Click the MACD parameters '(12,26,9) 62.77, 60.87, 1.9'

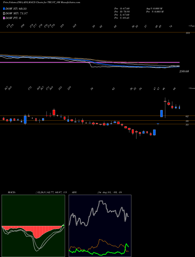51,192
